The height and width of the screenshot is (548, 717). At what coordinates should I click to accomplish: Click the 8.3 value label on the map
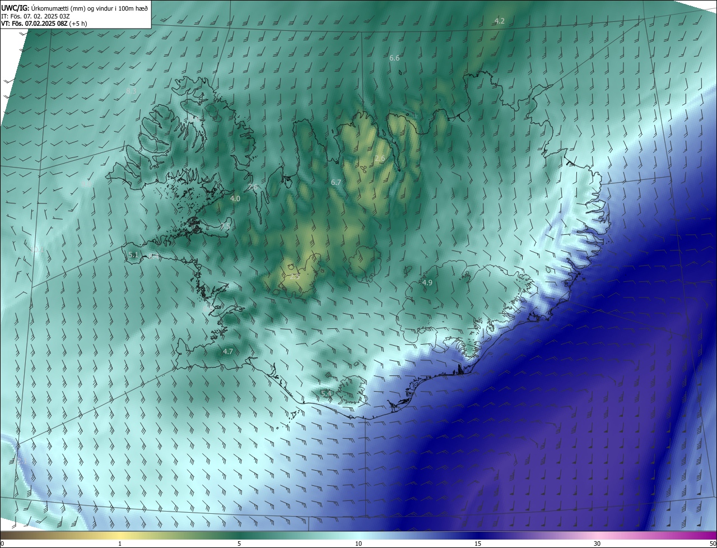tap(132, 91)
